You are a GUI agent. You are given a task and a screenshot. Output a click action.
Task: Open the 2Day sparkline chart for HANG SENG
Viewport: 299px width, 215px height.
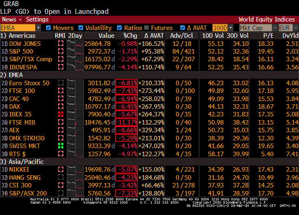click(x=75, y=177)
